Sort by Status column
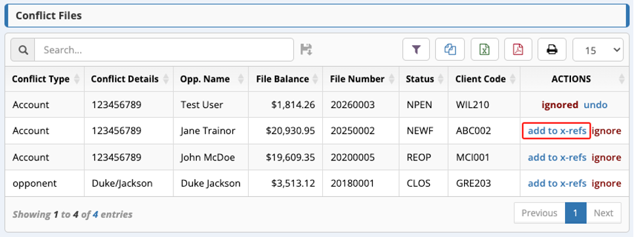The height and width of the screenshot is (237, 634). pyautogui.click(x=423, y=79)
